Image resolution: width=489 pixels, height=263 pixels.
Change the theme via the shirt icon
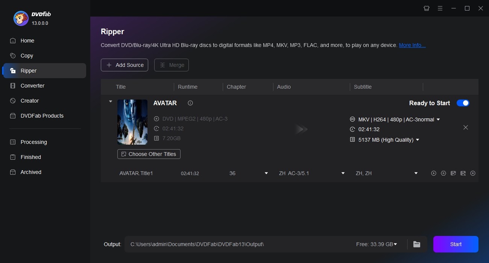426,8
